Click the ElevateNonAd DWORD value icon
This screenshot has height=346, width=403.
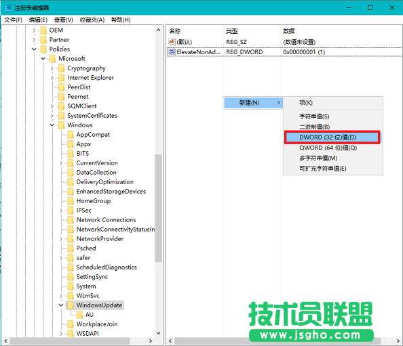172,52
